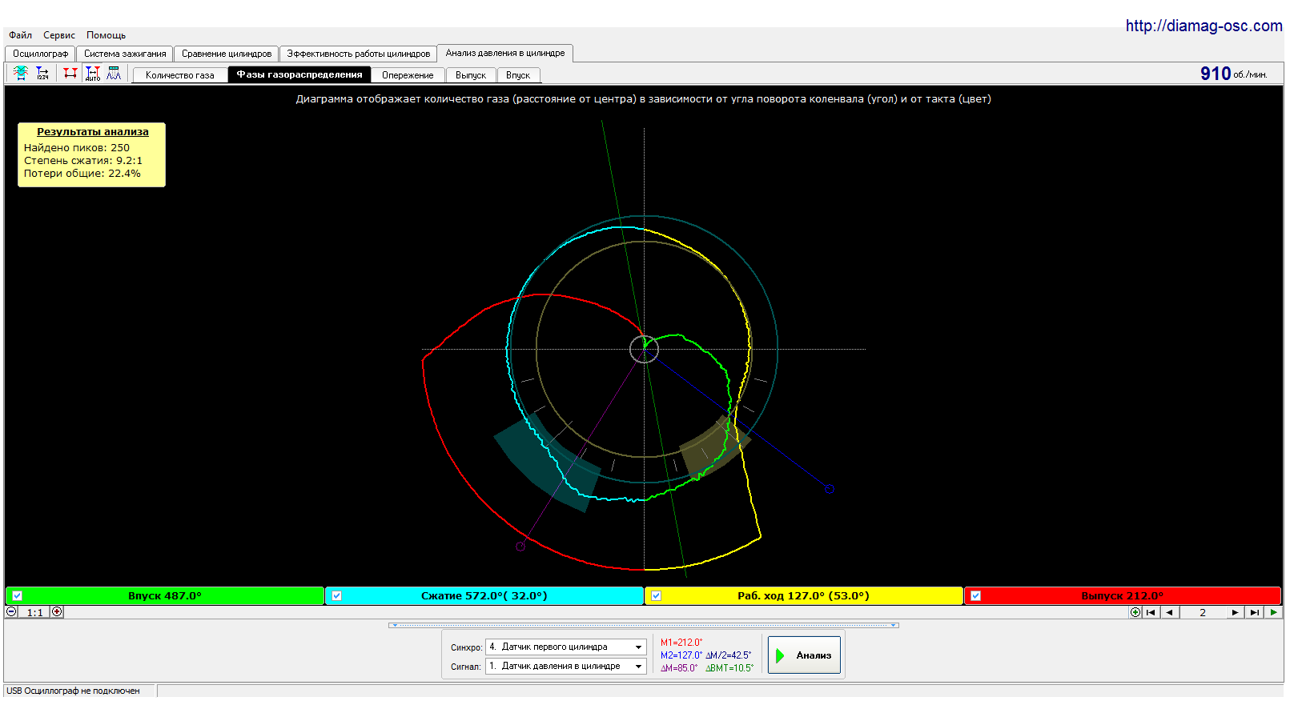Image resolution: width=1294 pixels, height=701 pixels.
Task: Click the Раб. ход 127.0° yellow bar
Action: point(803,596)
